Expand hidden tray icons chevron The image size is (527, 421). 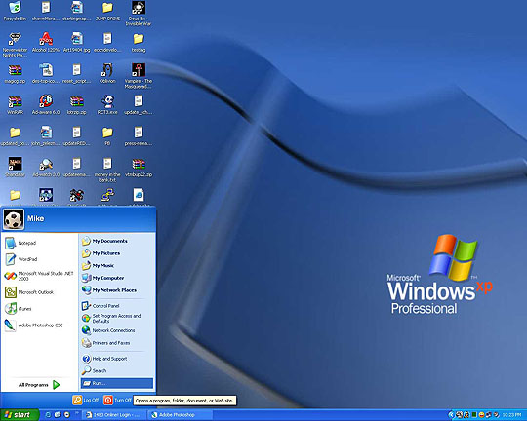point(451,415)
